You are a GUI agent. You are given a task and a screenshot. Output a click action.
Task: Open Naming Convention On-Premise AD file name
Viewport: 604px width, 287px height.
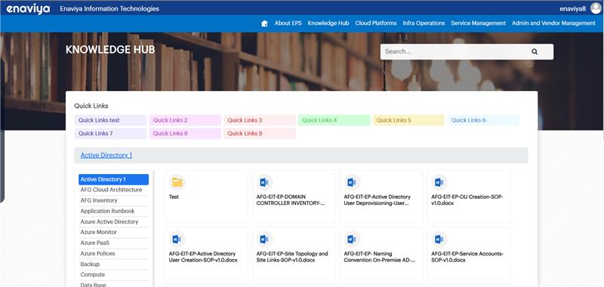tap(380, 257)
